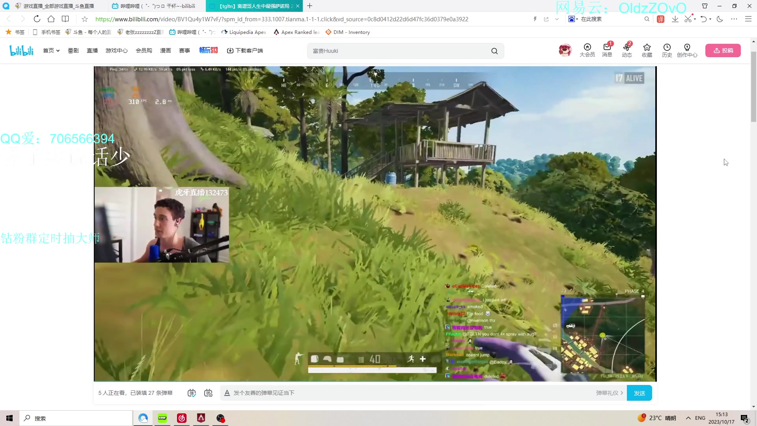Open Apex Ranked bookmark
757x426 pixels.
coord(296,32)
